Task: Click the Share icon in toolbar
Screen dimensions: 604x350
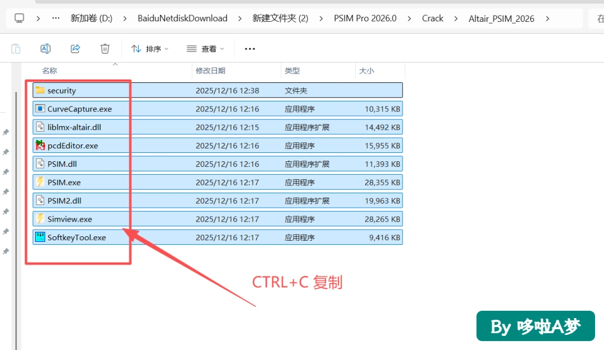Action: 75,49
